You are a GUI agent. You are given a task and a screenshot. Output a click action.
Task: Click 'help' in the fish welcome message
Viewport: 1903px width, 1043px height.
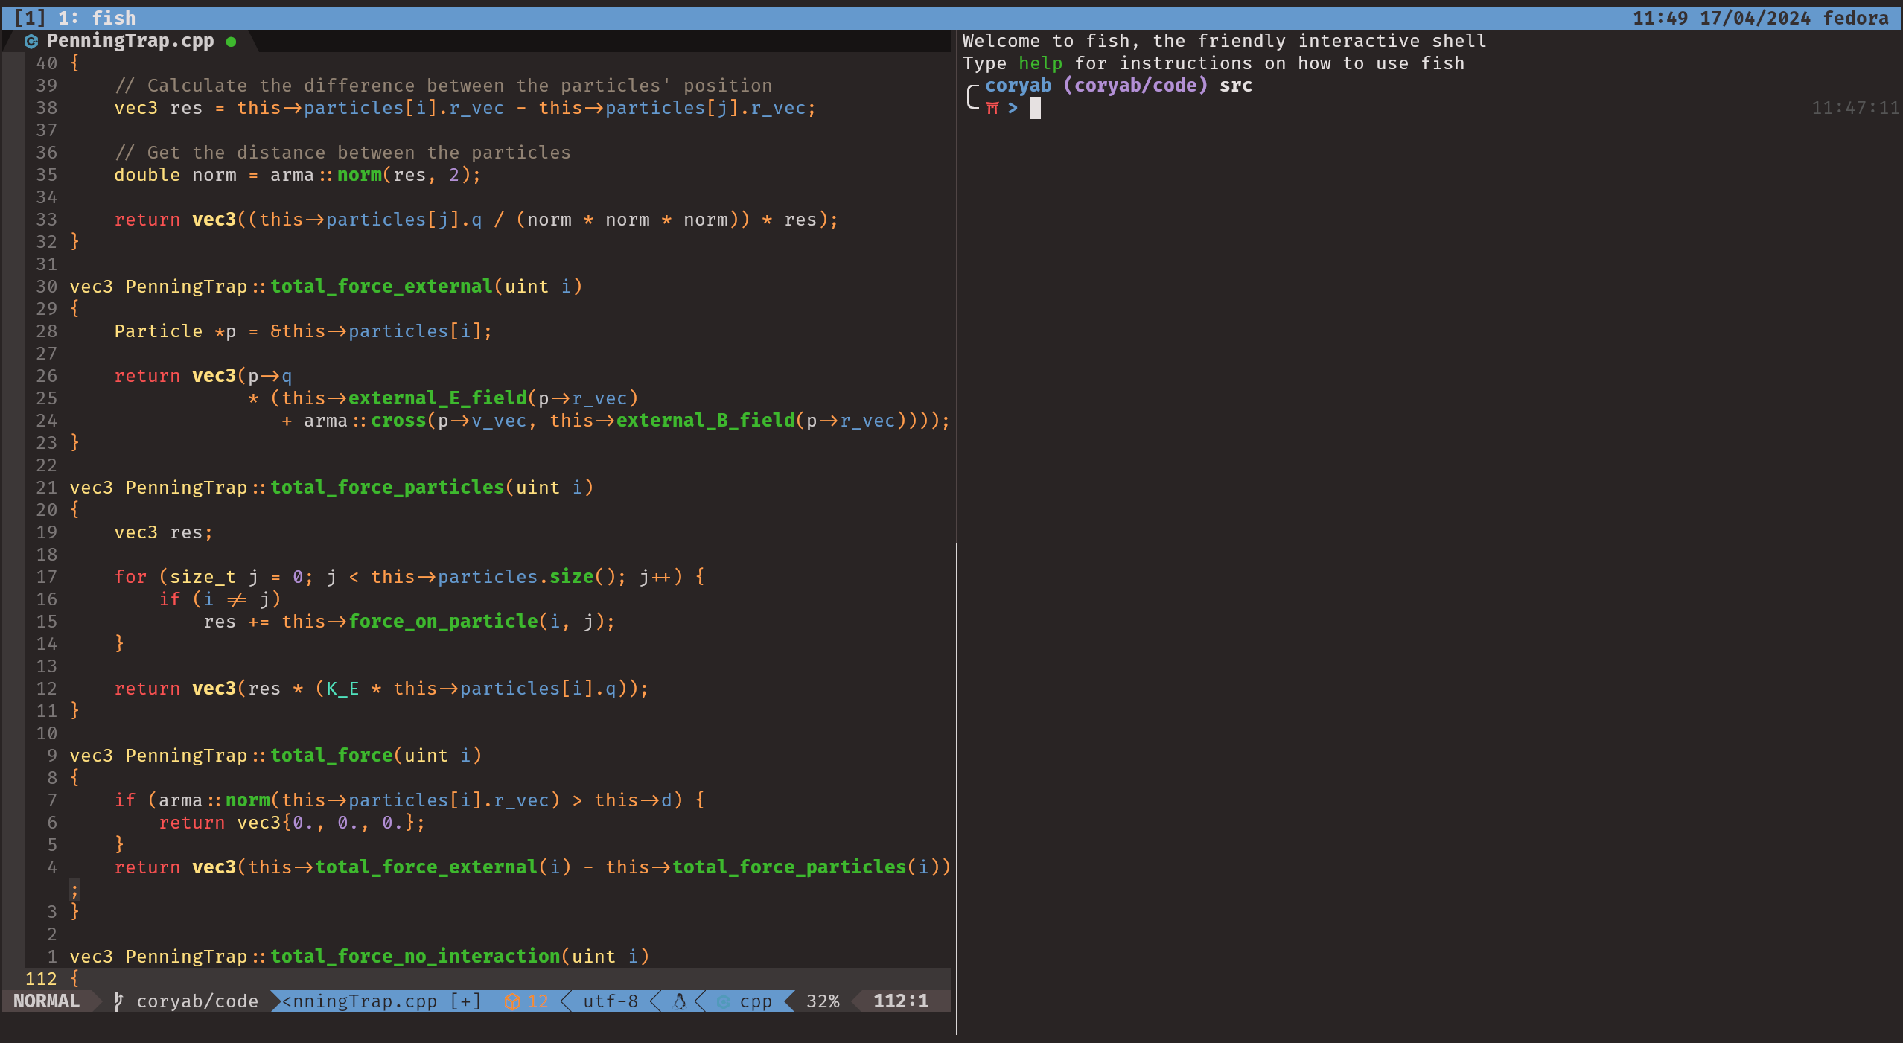[x=1040, y=63]
